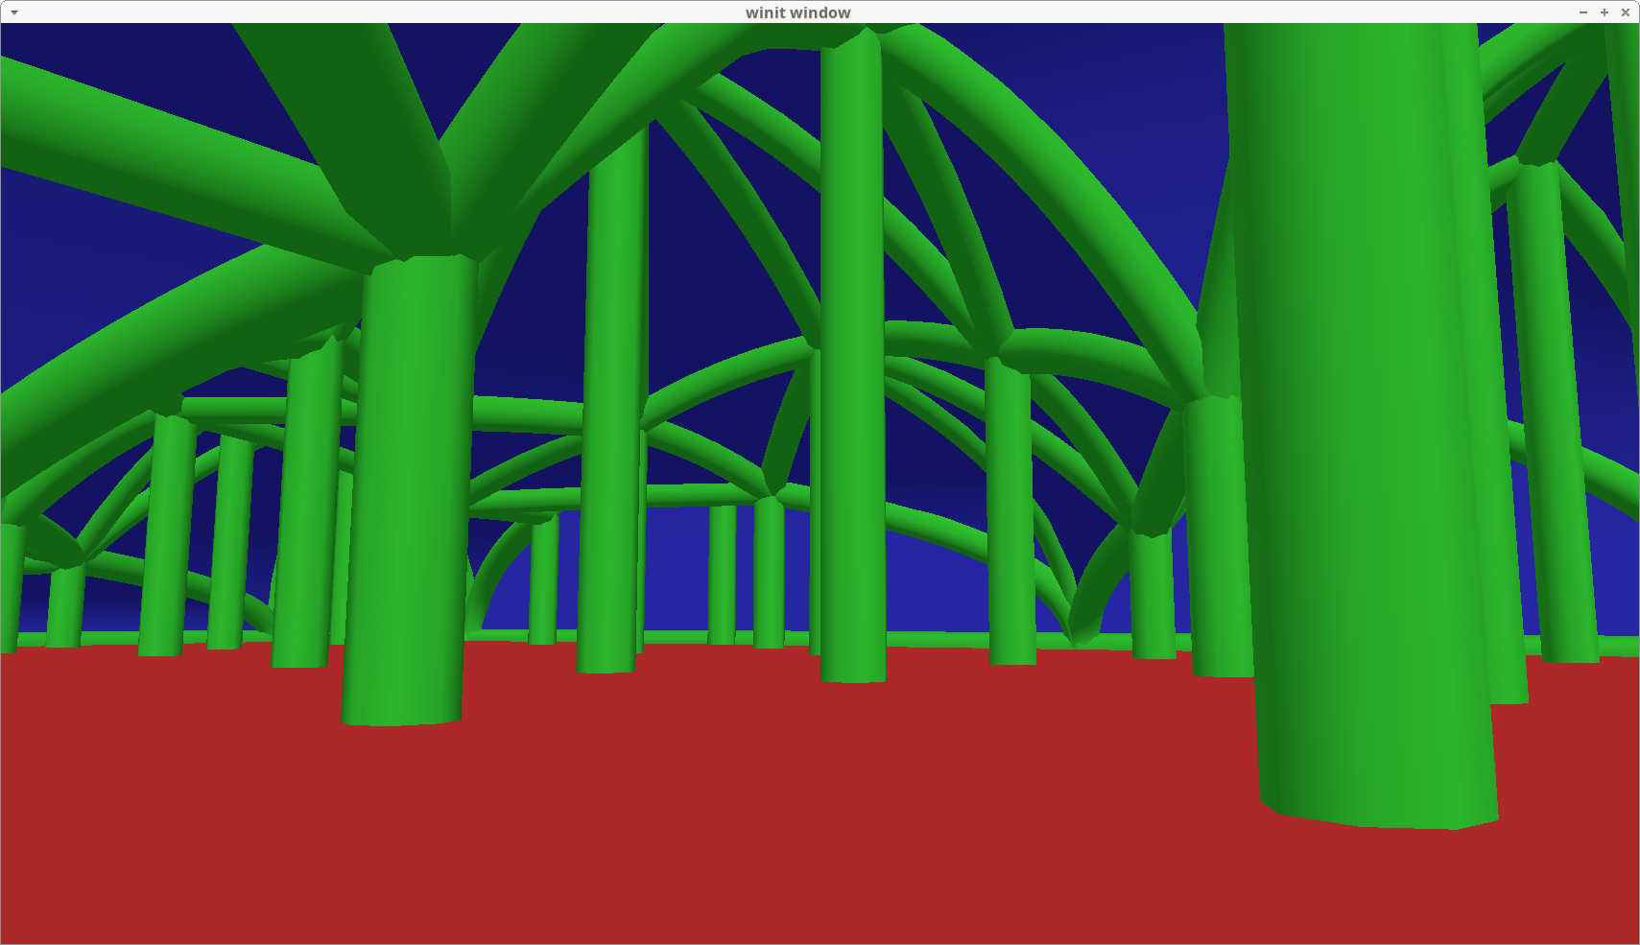Open the window menu arrow in title bar

(x=13, y=12)
